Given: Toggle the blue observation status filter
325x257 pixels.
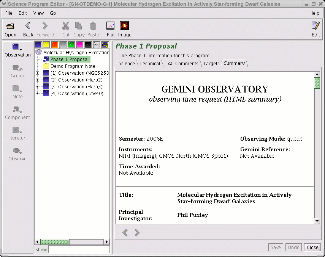Looking at the screenshot, I should pos(38,44).
